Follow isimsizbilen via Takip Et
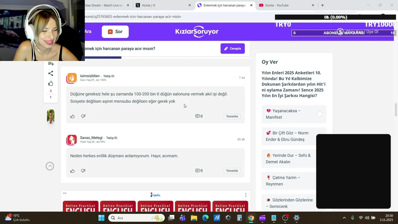The image size is (398, 224). [x=109, y=76]
